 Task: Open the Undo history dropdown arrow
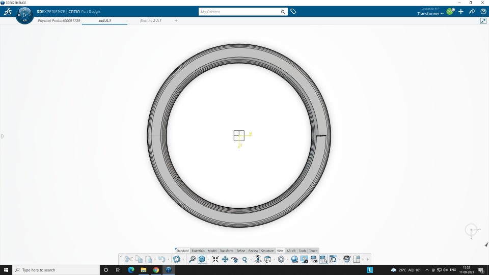coord(169,259)
